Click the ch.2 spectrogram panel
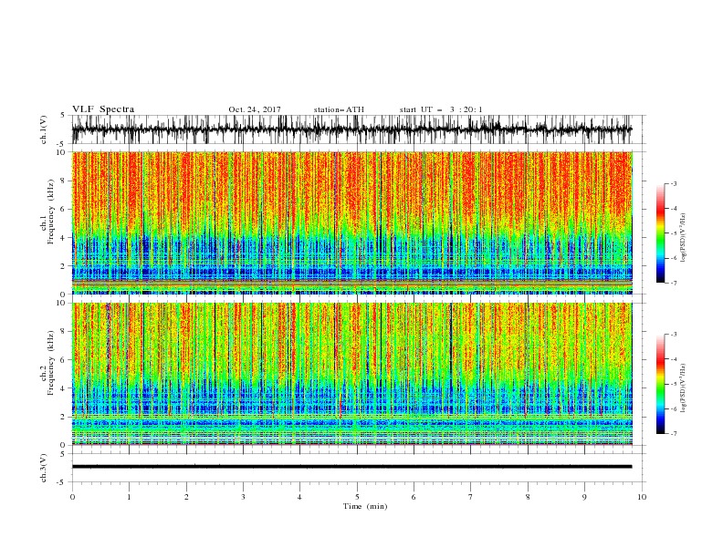This screenshot has height=558, width=723. 352,374
